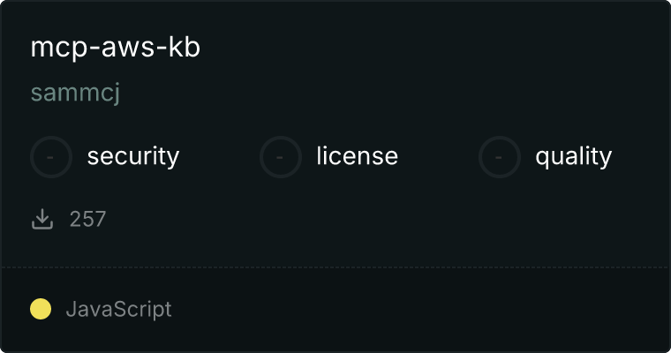Click the license score circle indicator

pyautogui.click(x=280, y=157)
